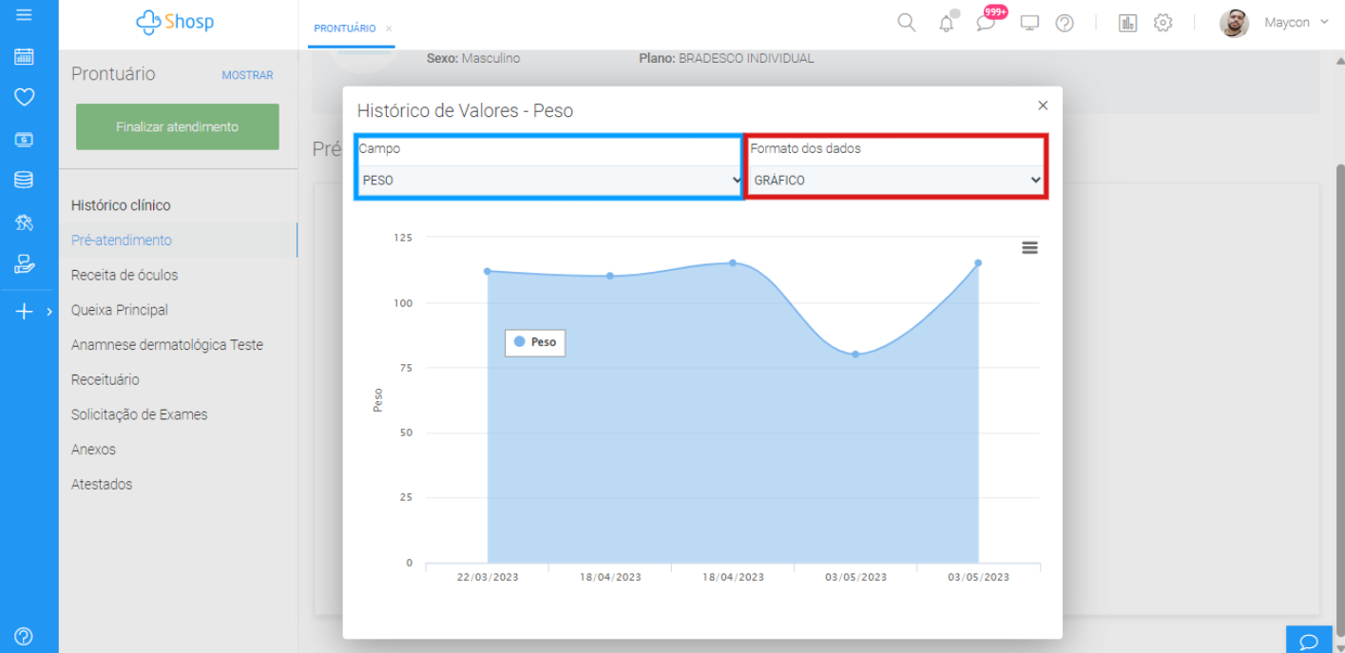Toggle the Peso series legend item
The image size is (1345, 653).
click(x=535, y=342)
